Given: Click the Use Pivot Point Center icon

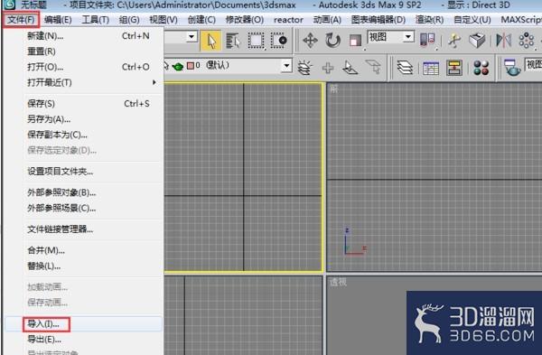Looking at the screenshot, I should click(x=427, y=40).
